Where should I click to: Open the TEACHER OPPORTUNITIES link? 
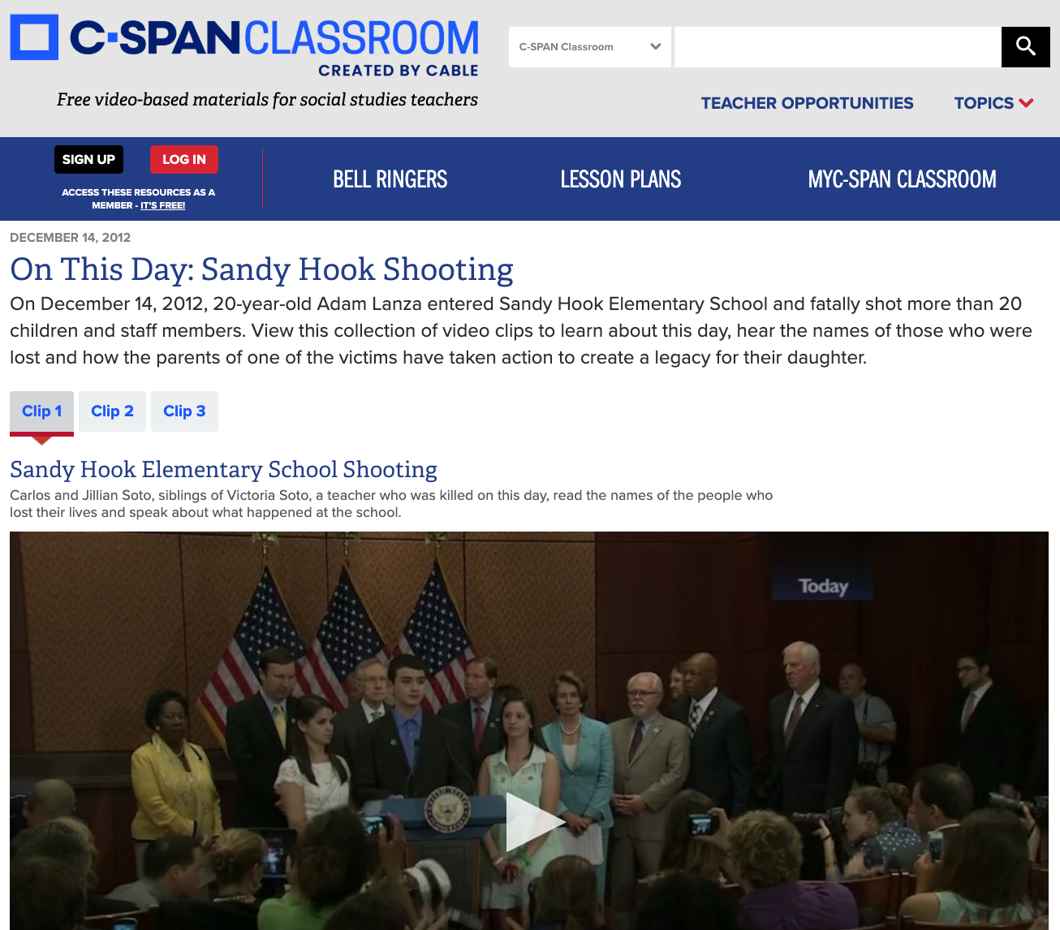[807, 103]
